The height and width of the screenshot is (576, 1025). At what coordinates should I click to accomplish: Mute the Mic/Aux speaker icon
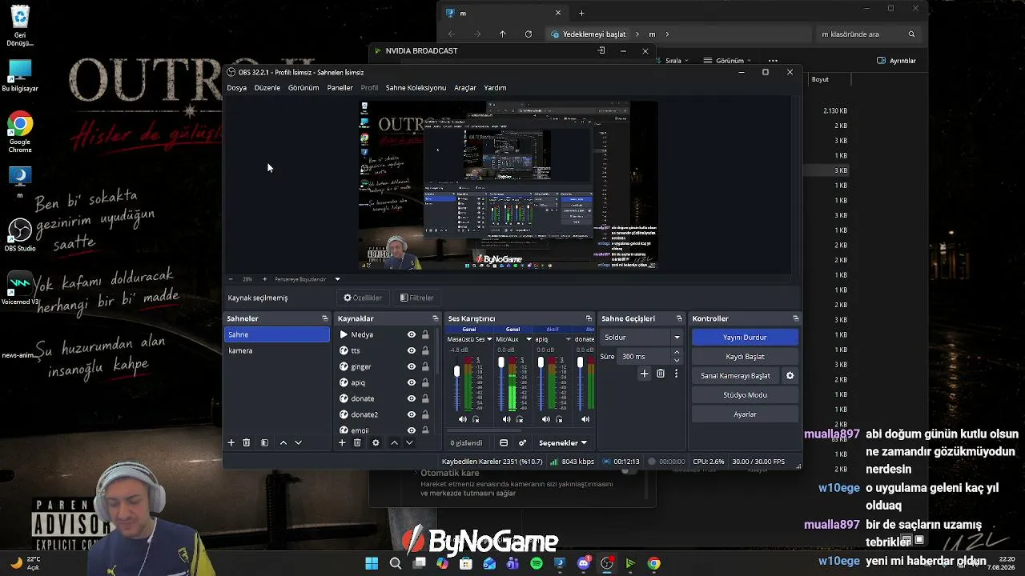point(506,419)
